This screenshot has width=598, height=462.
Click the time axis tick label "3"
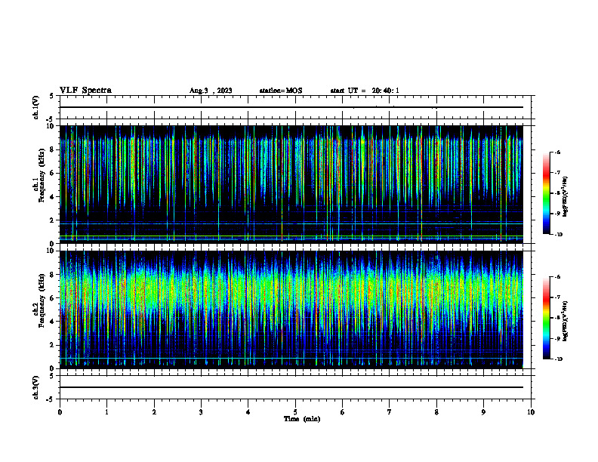[x=201, y=412]
